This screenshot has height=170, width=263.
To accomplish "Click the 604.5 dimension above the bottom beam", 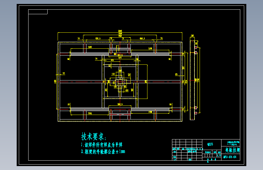I will (120, 104).
